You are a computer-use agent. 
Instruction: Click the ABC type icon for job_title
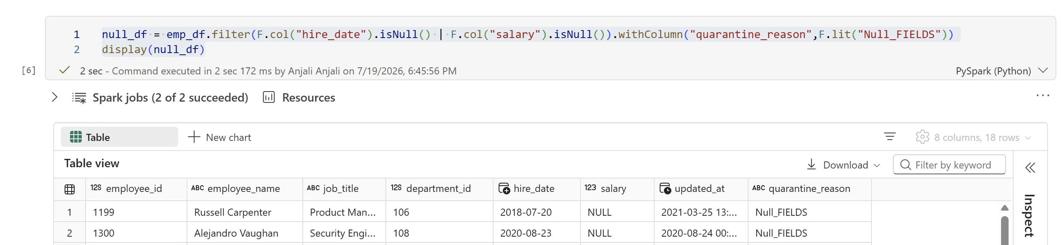[x=313, y=188]
